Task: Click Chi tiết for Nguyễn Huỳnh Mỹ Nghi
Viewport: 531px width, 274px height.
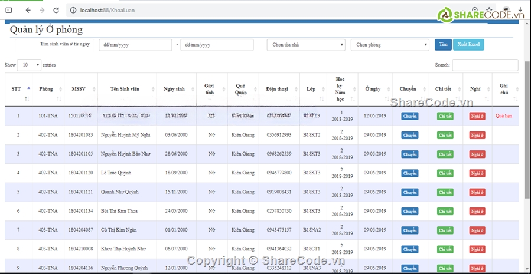Action: [445, 135]
